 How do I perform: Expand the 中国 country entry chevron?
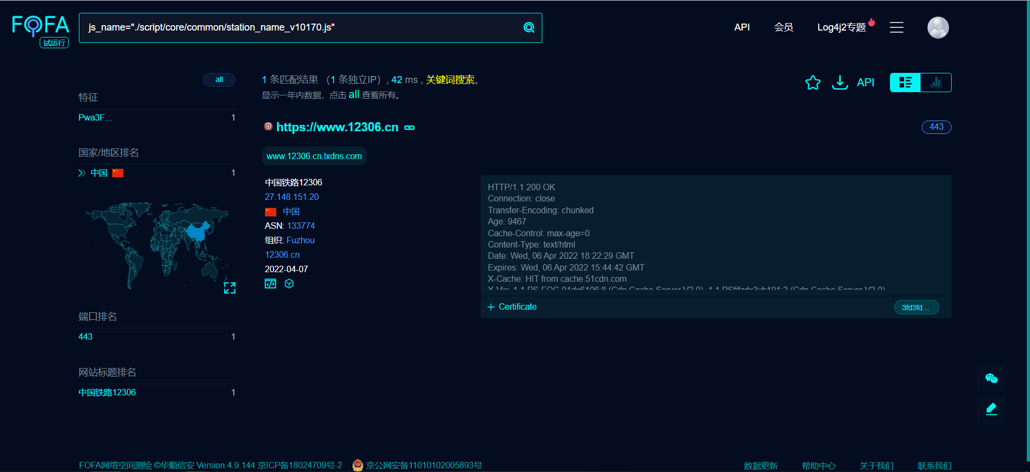(82, 173)
